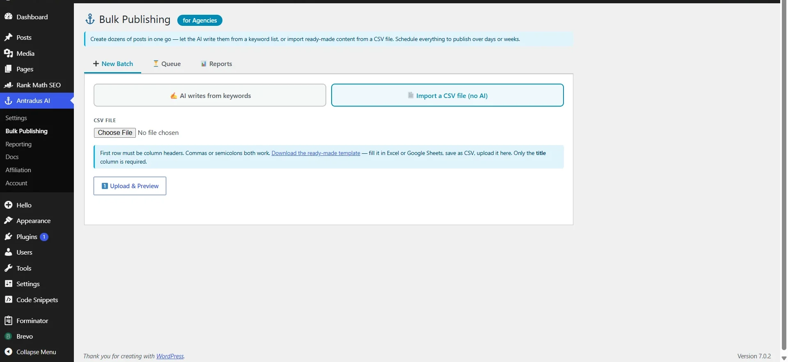
Task: Click the Plugins plug icon
Action: tap(8, 237)
